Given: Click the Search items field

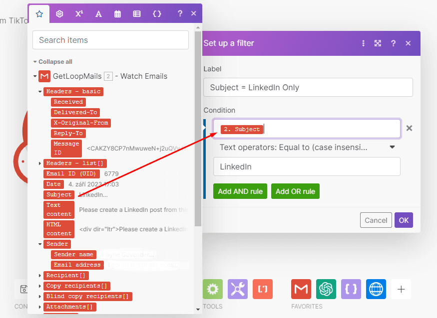Looking at the screenshot, I should [110, 40].
